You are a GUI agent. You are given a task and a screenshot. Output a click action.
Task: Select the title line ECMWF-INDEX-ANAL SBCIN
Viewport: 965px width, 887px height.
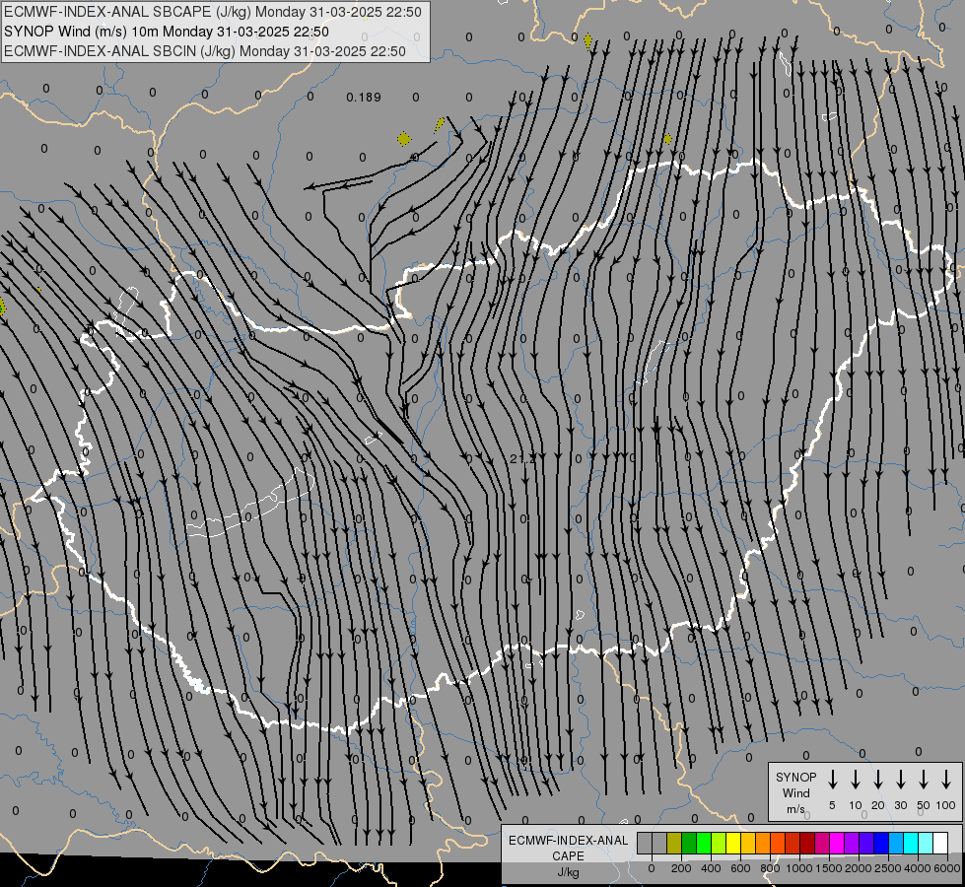pos(205,51)
